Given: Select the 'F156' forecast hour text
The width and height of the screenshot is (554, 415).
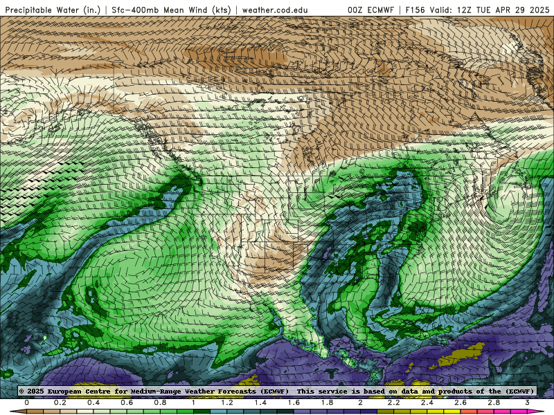Looking at the screenshot, I should point(415,10).
